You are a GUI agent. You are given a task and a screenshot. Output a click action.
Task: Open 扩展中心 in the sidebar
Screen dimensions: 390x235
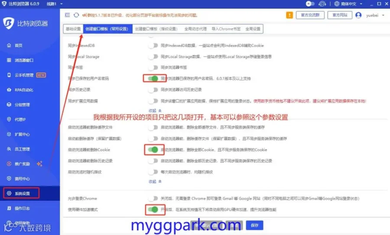tap(22, 135)
